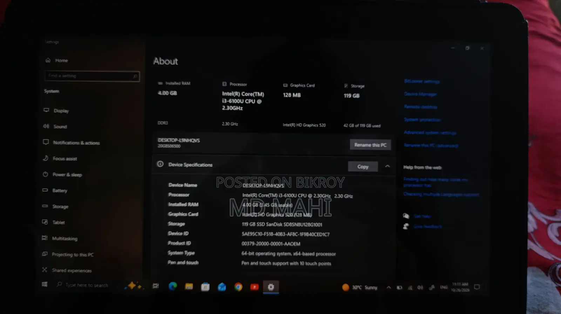Open Device Manager link

[x=420, y=94]
